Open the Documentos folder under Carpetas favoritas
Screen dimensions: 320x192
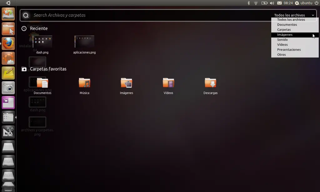point(43,83)
